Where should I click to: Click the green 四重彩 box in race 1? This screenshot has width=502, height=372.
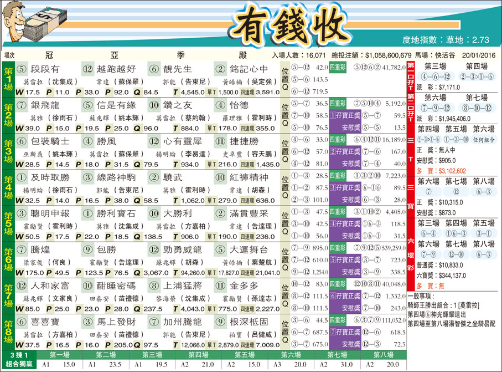pyautogui.click(x=338, y=68)
